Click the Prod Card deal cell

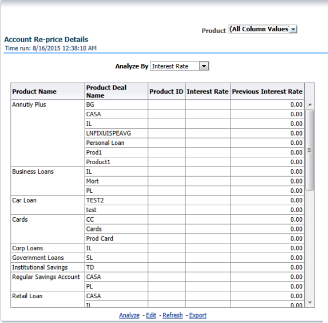click(x=116, y=238)
